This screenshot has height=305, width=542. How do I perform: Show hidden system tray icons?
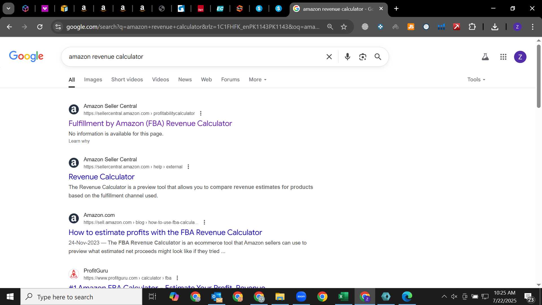click(444, 297)
